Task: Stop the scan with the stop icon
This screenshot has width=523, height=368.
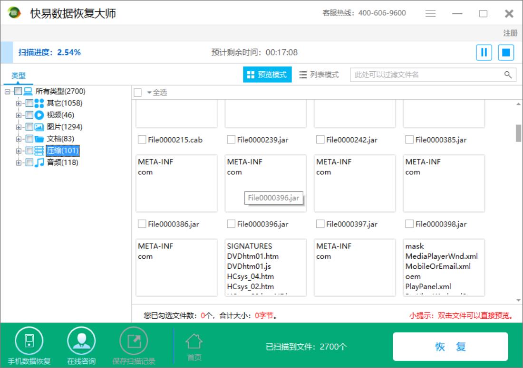Action: [505, 52]
